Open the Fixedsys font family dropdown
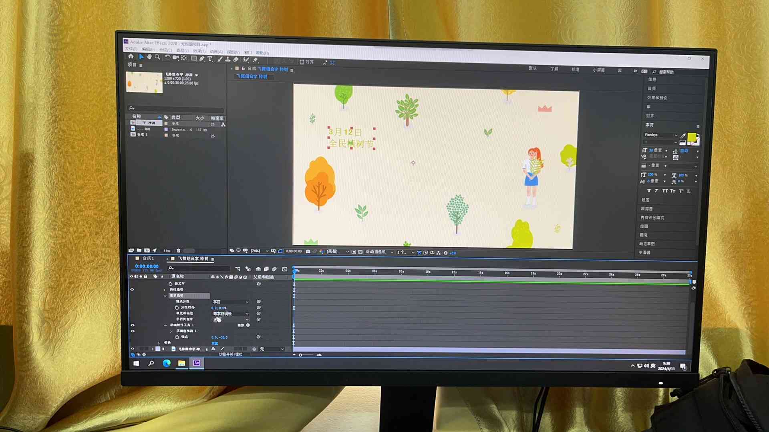Screen dimensions: 769x432 coord(660,135)
